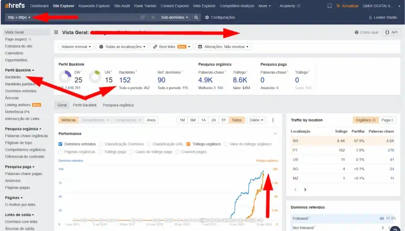Open Configurações gear settings
Viewport: 405px width, 231px height.
(x=220, y=17)
